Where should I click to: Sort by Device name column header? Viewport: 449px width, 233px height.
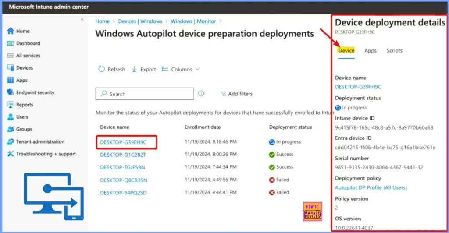tap(114, 127)
